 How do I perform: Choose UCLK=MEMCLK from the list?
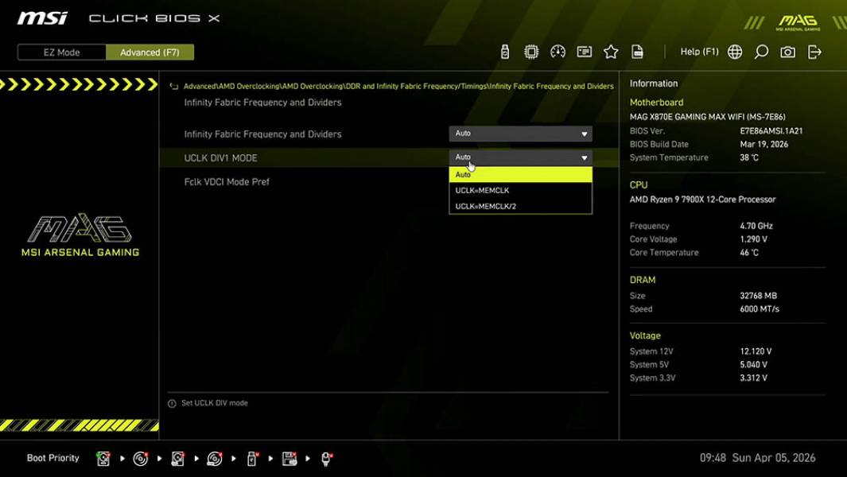pyautogui.click(x=521, y=190)
